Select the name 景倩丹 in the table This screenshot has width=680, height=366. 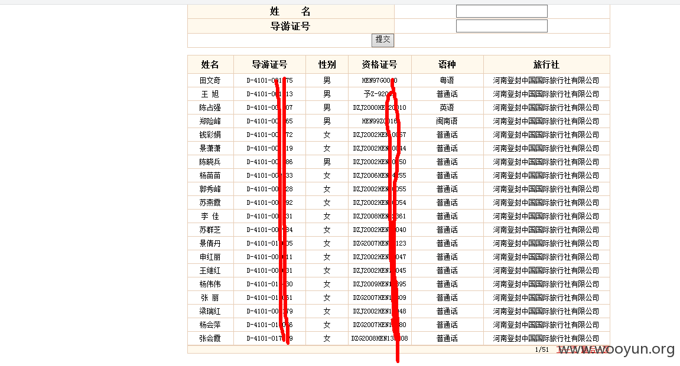click(x=210, y=243)
